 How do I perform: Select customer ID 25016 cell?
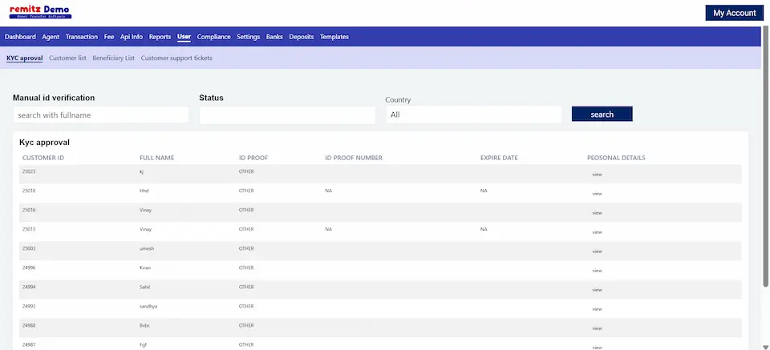[x=29, y=210]
